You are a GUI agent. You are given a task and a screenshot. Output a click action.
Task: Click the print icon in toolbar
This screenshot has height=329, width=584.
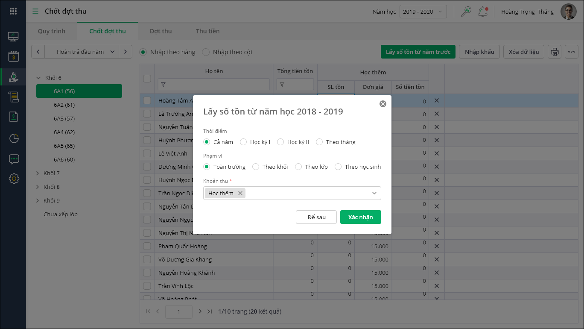(x=555, y=52)
